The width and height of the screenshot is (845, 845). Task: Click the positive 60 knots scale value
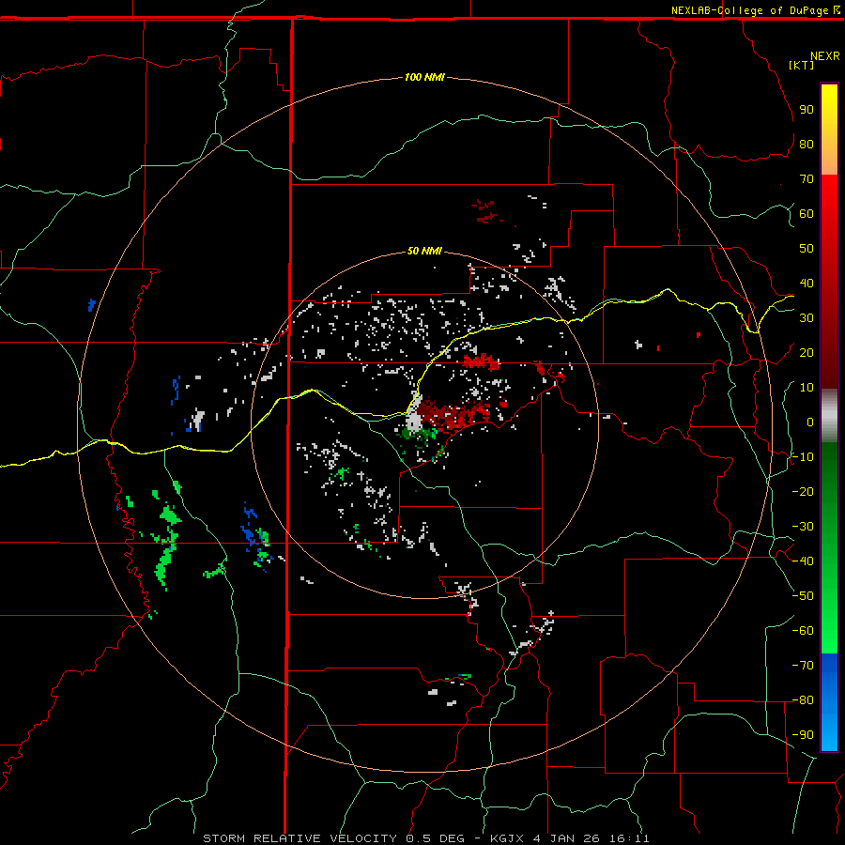(807, 213)
